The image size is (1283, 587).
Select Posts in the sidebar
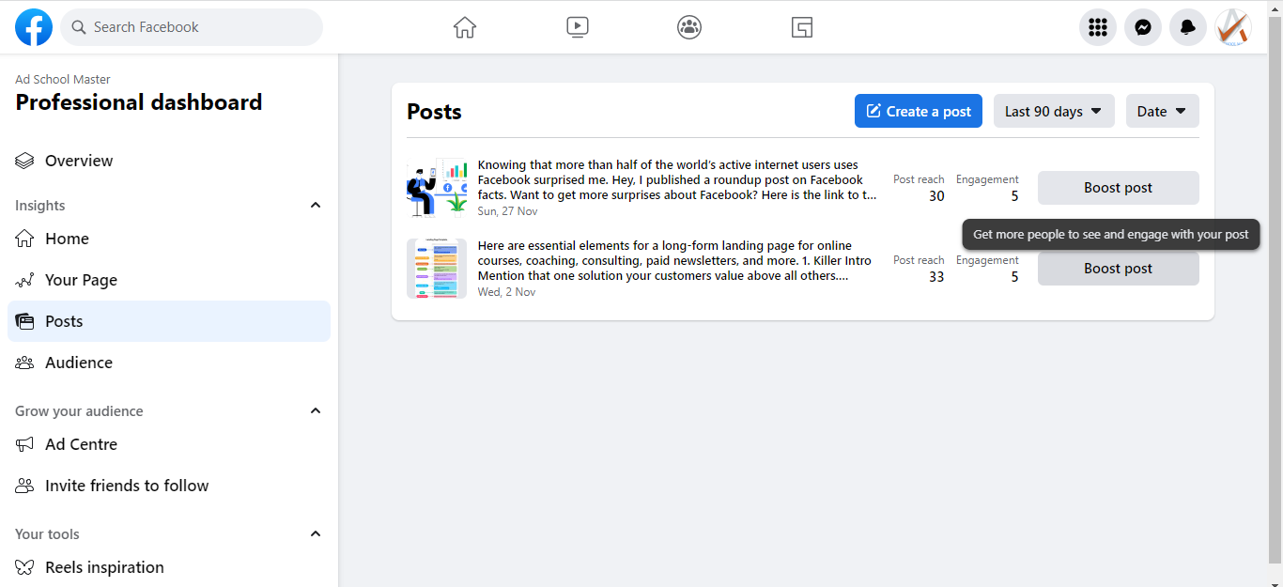pos(169,321)
